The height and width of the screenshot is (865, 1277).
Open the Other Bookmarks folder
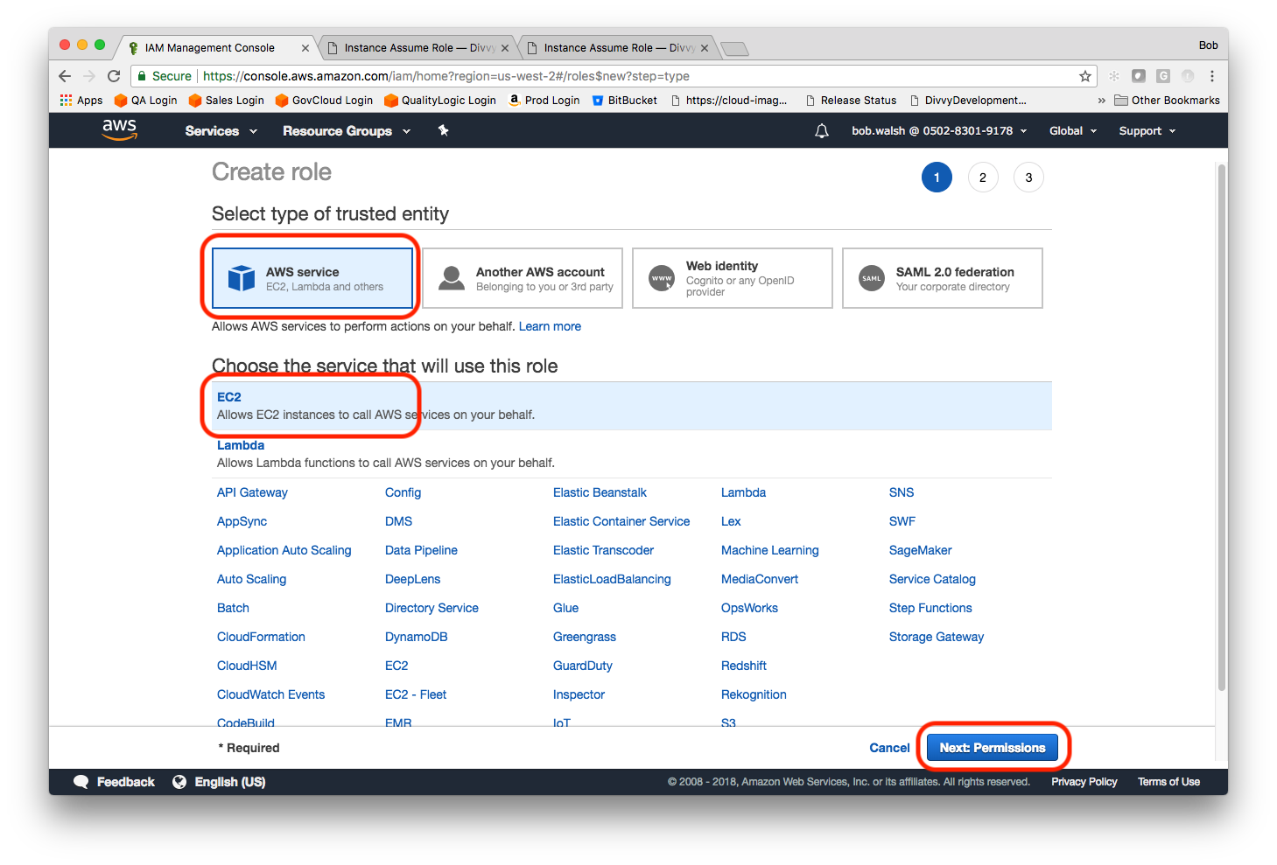tap(1167, 101)
